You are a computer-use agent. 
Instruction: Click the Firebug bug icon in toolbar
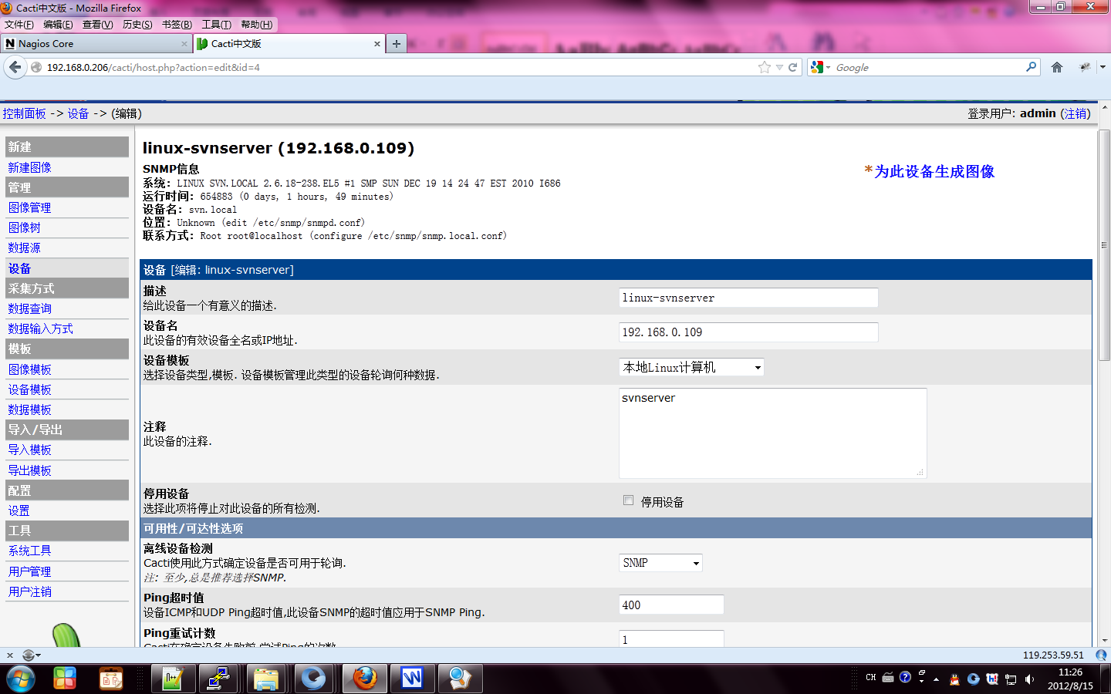(x=1086, y=68)
